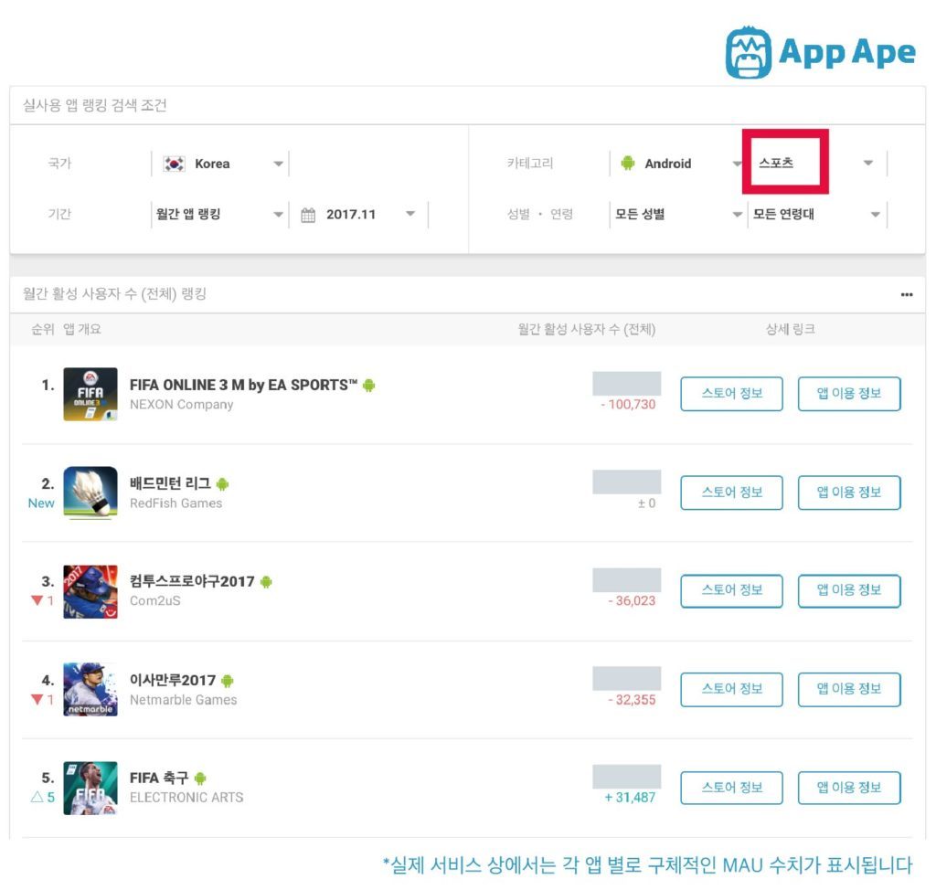Click 스토어 정보 for 이사만루2017
The height and width of the screenshot is (890, 936).
(732, 689)
